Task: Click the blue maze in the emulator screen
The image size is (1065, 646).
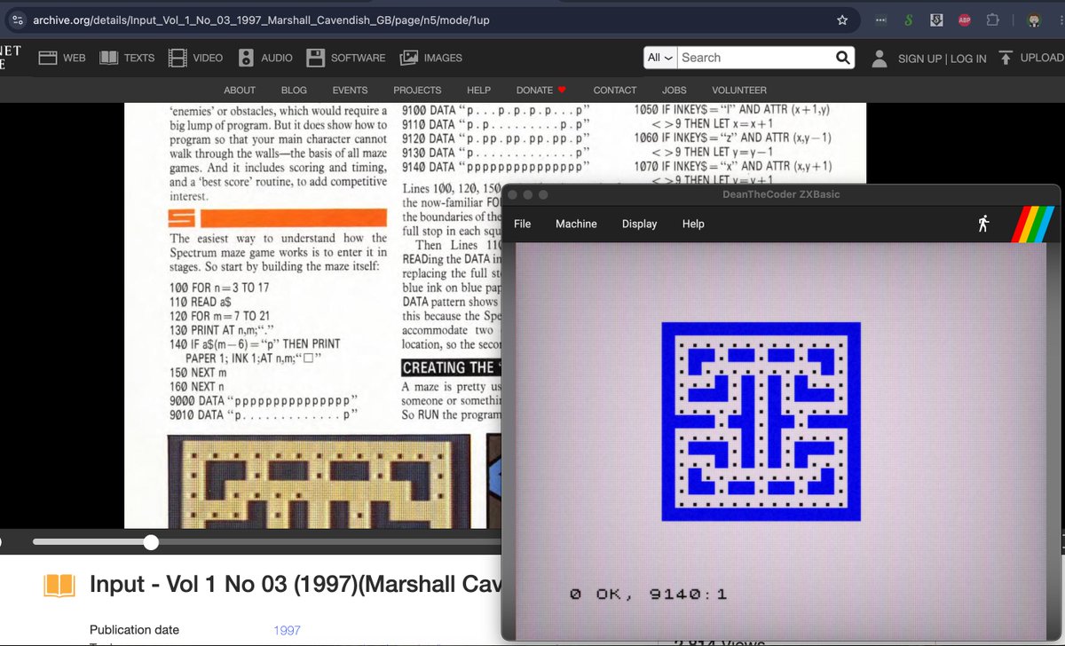Action: pyautogui.click(x=761, y=421)
